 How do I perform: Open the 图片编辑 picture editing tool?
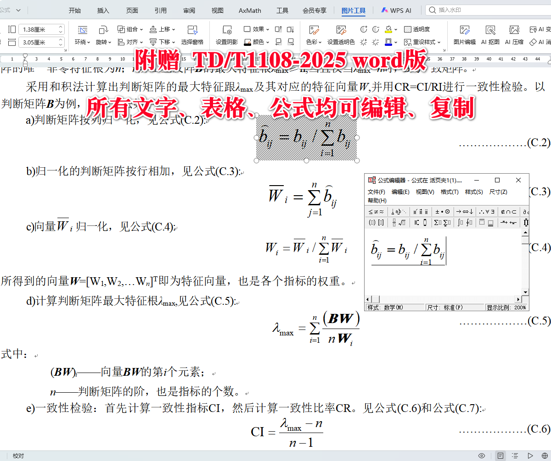(x=465, y=34)
